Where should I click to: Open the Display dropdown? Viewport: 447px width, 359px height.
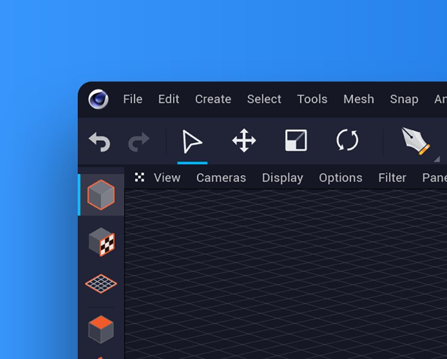(x=282, y=177)
